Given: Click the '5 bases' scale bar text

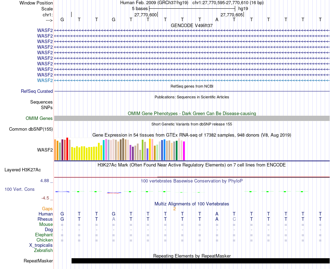Looking at the screenshot, I should coord(140,9).
